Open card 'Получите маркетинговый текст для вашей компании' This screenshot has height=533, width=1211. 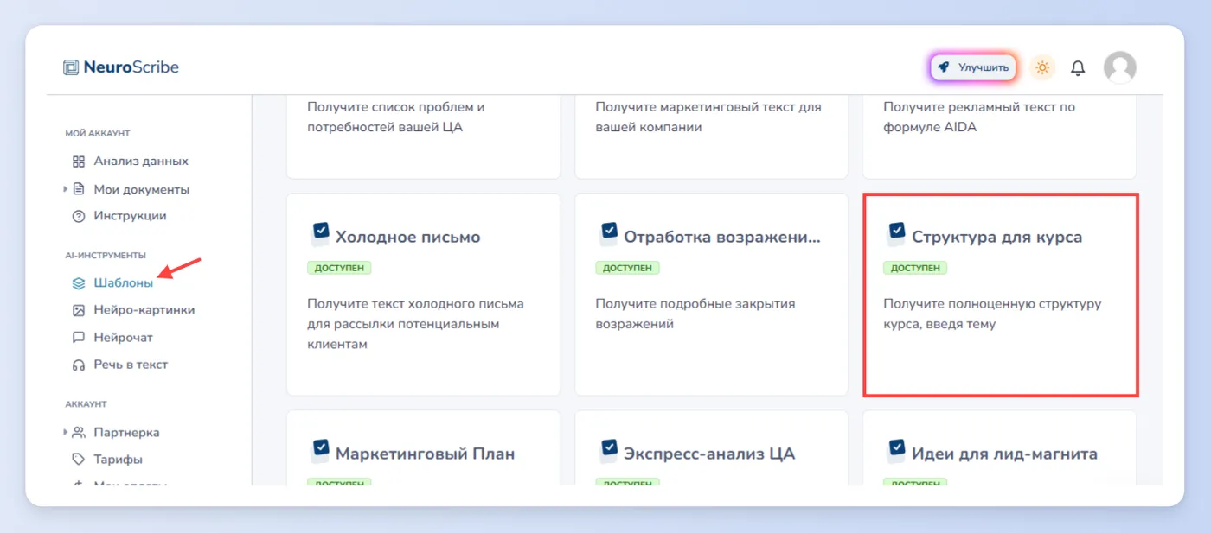click(x=711, y=136)
